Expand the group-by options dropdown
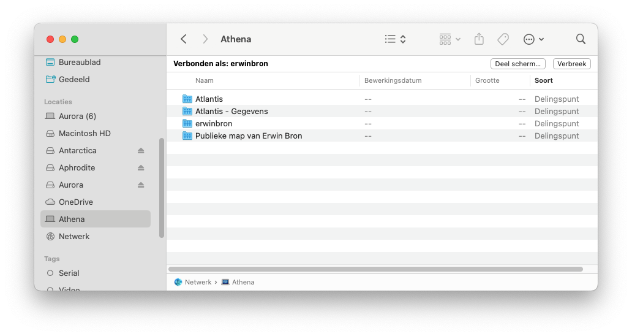Viewport: 632px width, 336px height. (450, 39)
